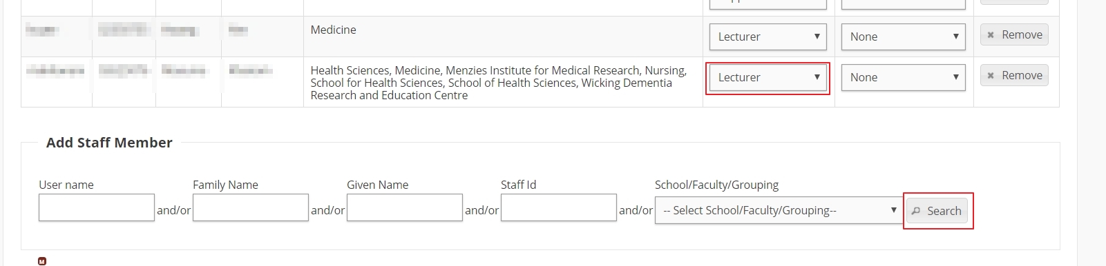Click the Given Name input field
This screenshot has height=266, width=1106.
[405, 207]
